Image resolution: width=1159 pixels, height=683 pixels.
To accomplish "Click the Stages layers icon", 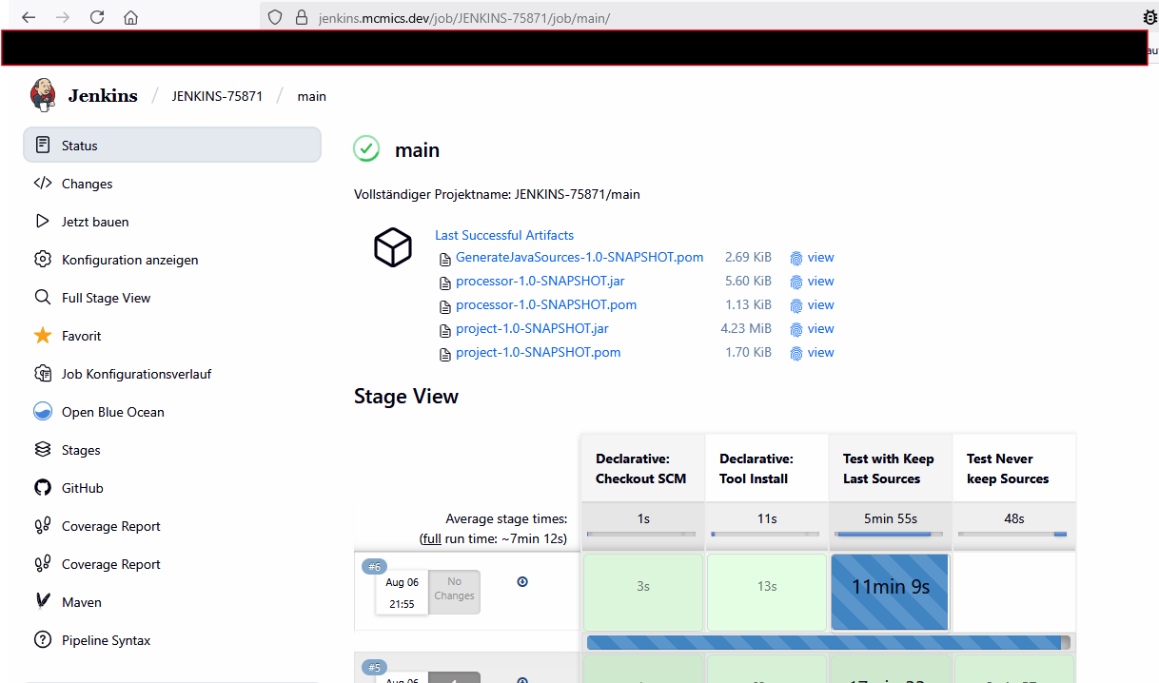I will coord(42,450).
